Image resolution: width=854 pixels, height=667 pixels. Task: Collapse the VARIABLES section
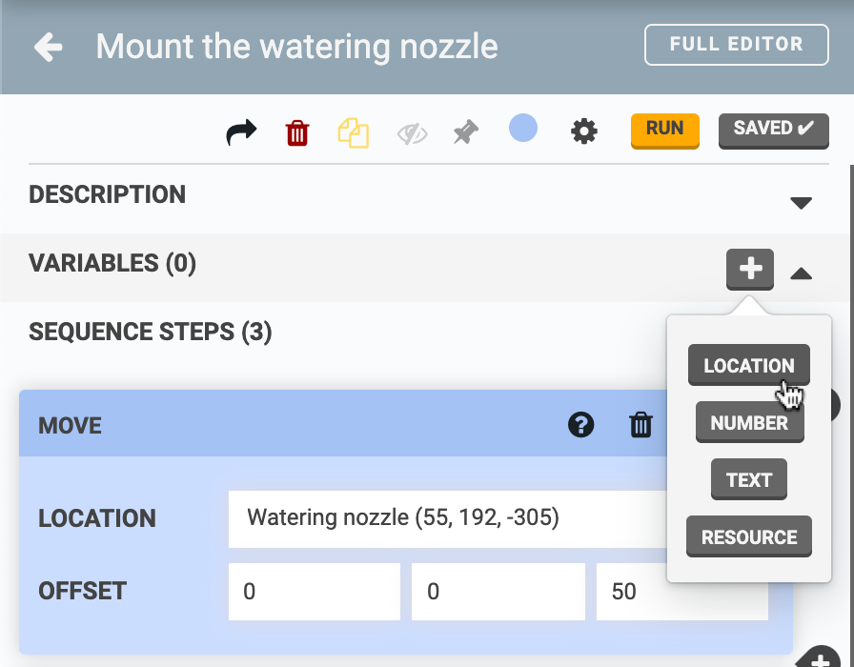pyautogui.click(x=802, y=273)
